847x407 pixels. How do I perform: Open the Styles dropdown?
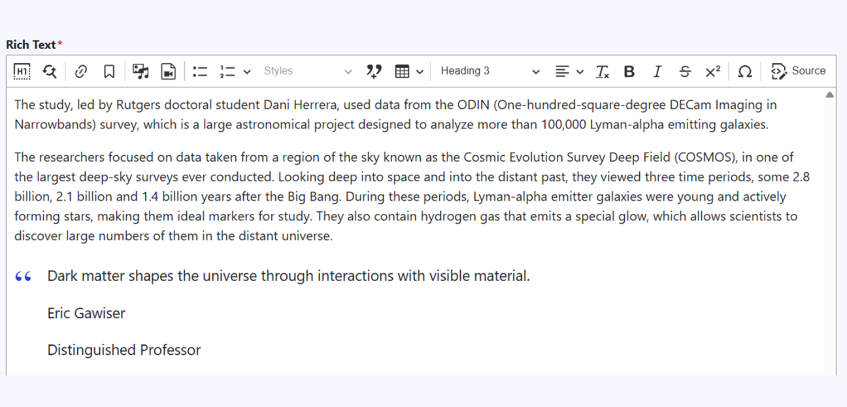click(x=307, y=71)
